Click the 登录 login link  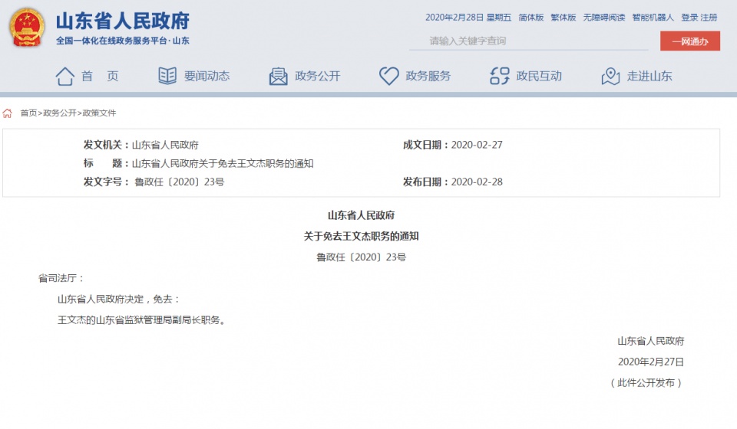(689, 17)
